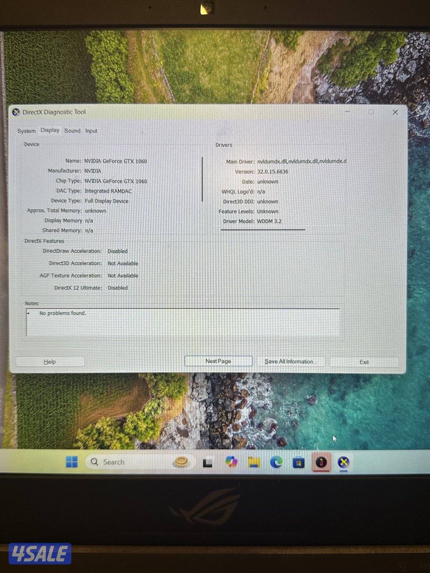Viewport: 430px width, 573px height.
Task: Open the Input tab
Action: [x=91, y=131]
